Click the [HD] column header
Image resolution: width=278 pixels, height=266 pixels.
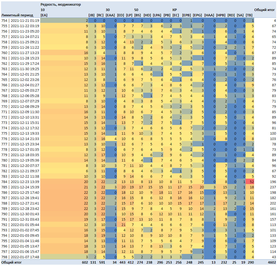tap(147, 15)
